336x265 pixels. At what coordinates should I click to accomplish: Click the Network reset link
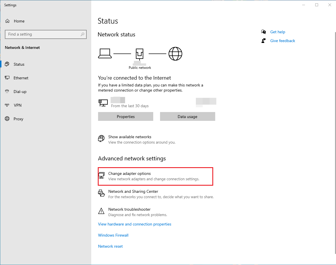coord(110,246)
